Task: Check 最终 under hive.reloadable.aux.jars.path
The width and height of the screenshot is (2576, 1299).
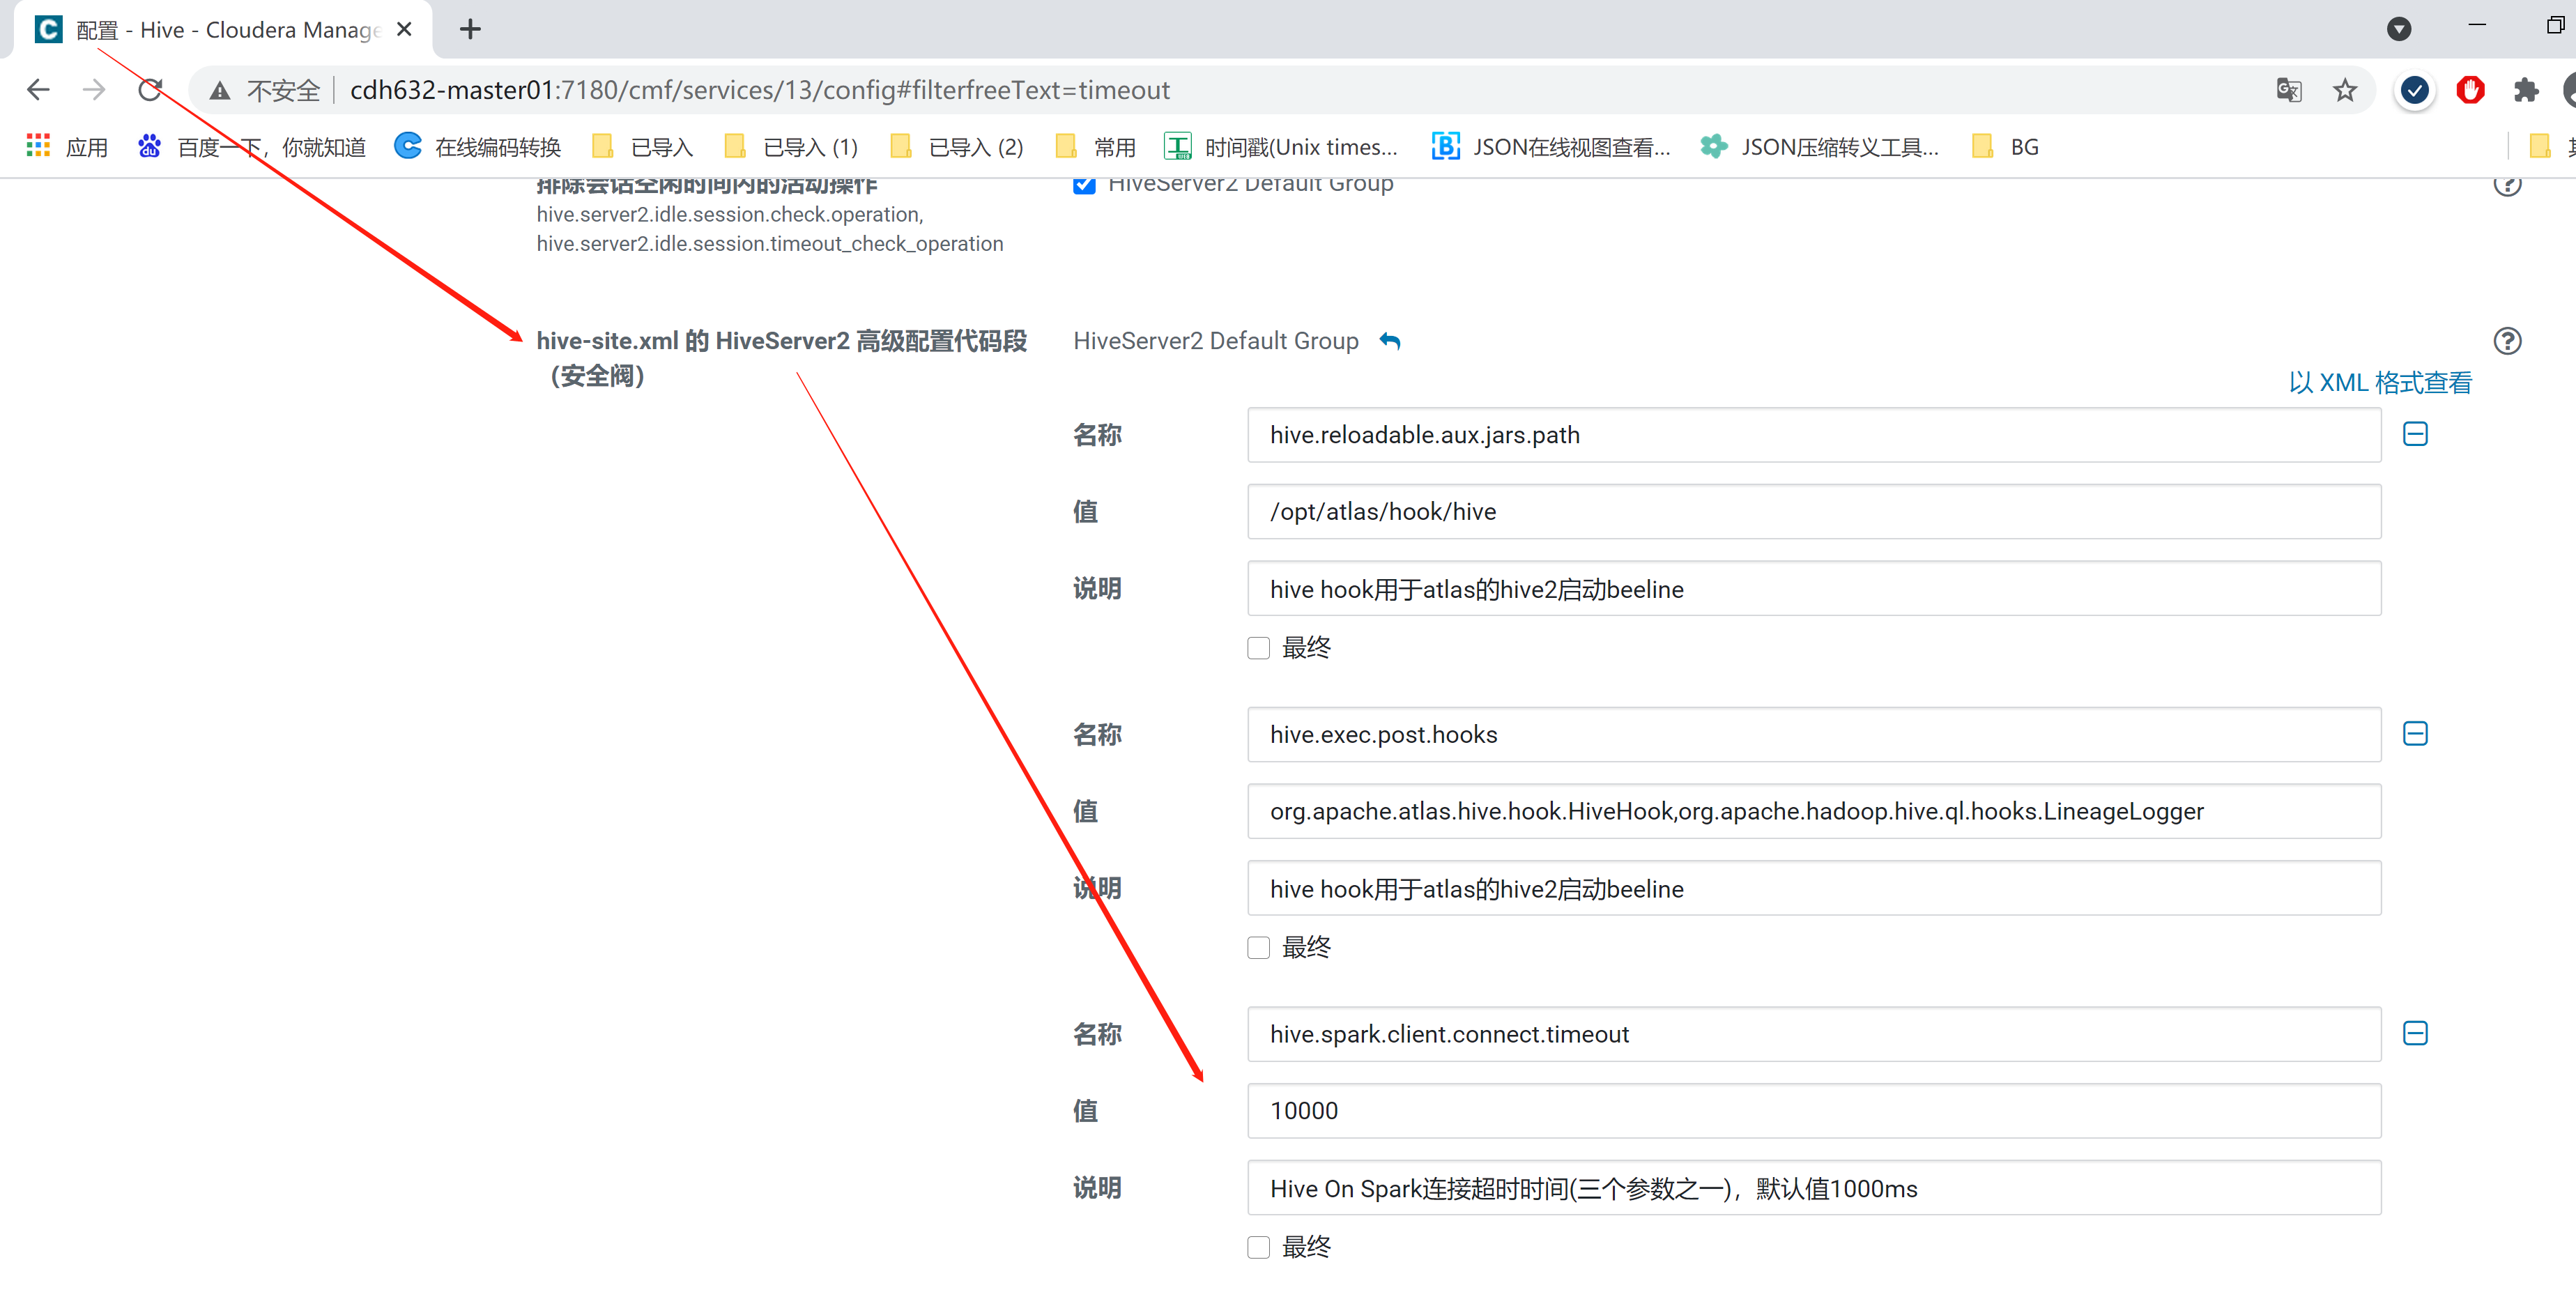Action: [x=1258, y=649]
